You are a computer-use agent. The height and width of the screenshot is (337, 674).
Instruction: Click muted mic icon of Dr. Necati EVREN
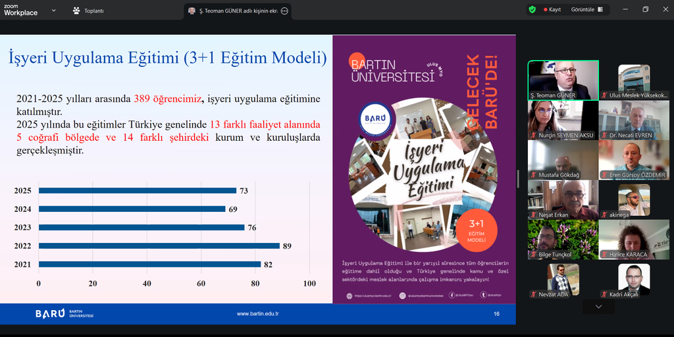point(604,136)
